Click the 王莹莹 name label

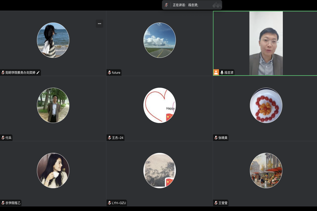coord(223,203)
